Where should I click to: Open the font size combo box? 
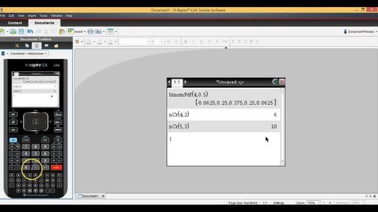click(x=158, y=42)
